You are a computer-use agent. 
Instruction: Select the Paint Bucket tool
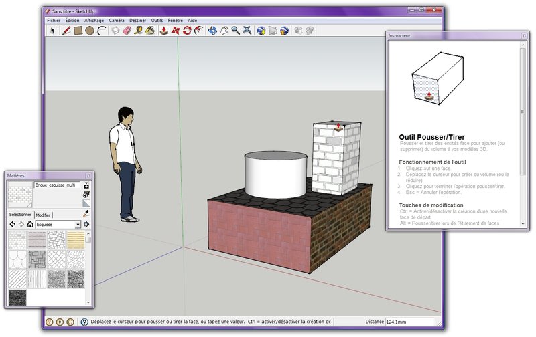[150, 30]
